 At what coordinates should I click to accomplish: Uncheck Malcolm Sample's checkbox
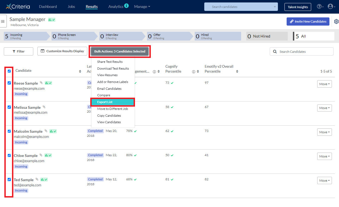(x=9, y=131)
